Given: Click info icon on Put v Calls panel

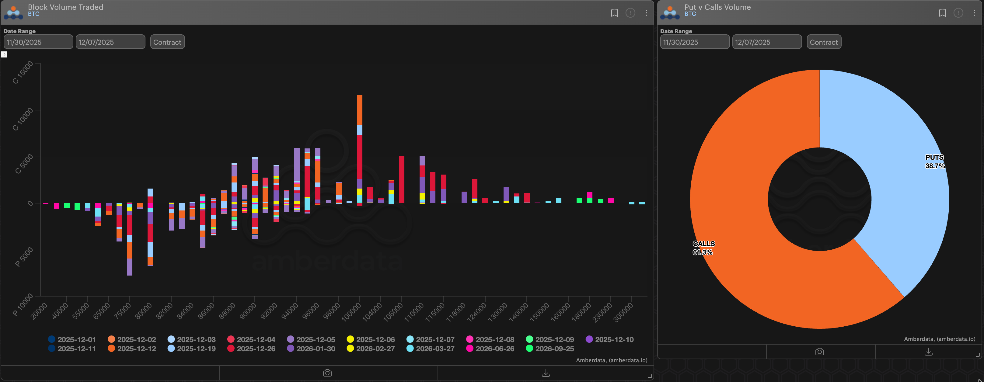Looking at the screenshot, I should coord(958,13).
